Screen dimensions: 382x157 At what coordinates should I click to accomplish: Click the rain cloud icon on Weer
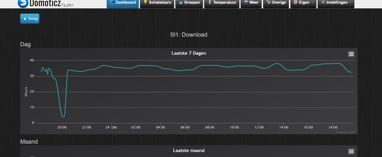click(246, 2)
